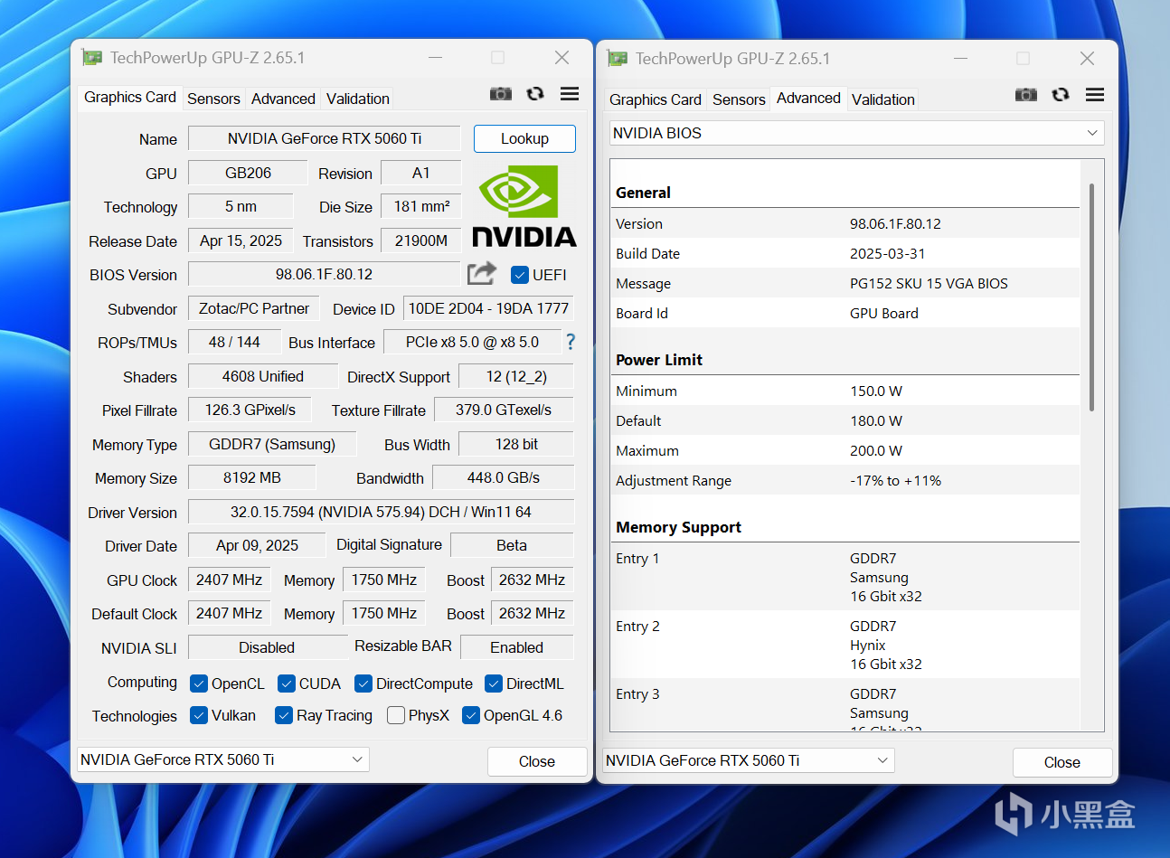Viewport: 1170px width, 858px height.
Task: Click Board Id value GPU Board
Action: [x=883, y=313]
